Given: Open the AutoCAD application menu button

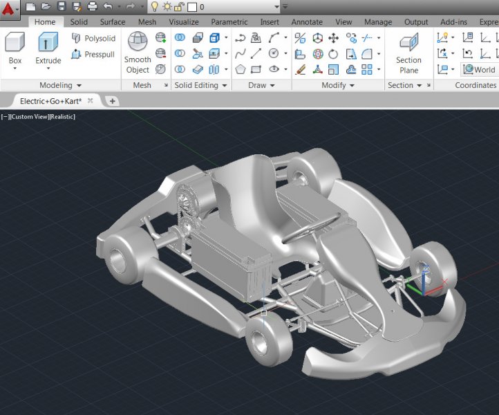Looking at the screenshot, I should point(10,9).
